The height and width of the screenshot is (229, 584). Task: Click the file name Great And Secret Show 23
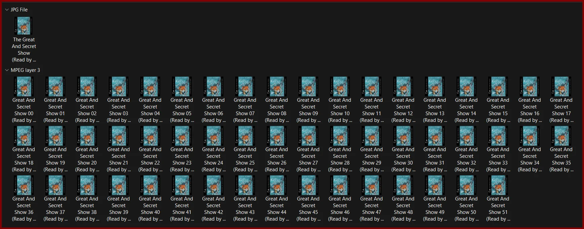point(182,159)
